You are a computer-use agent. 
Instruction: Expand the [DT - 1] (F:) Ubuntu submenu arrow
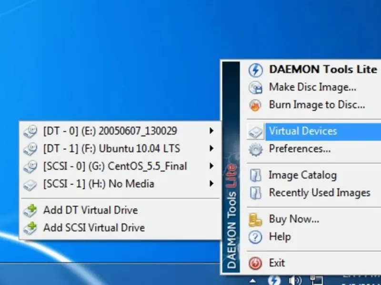211,148
